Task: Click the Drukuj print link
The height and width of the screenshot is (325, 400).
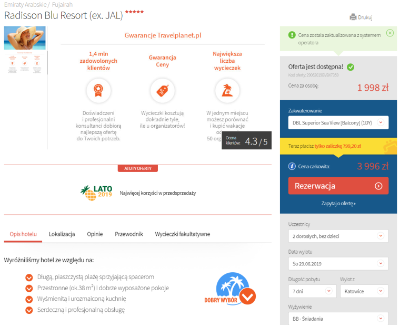Action: [x=365, y=17]
